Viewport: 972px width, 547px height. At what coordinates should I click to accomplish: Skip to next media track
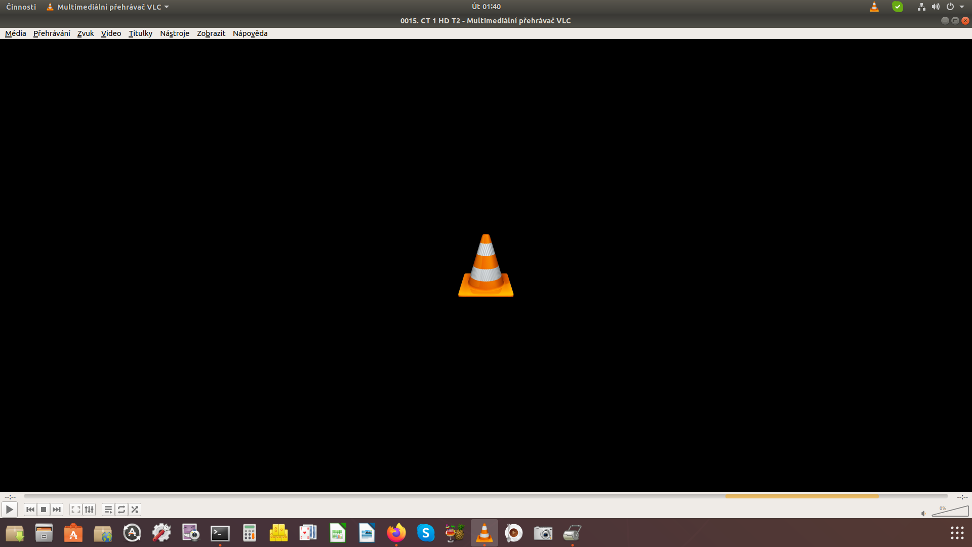pyautogui.click(x=57, y=510)
